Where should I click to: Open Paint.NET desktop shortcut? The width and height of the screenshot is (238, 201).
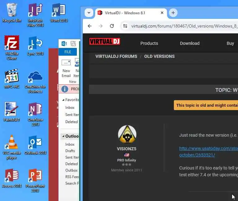click(x=12, y=112)
